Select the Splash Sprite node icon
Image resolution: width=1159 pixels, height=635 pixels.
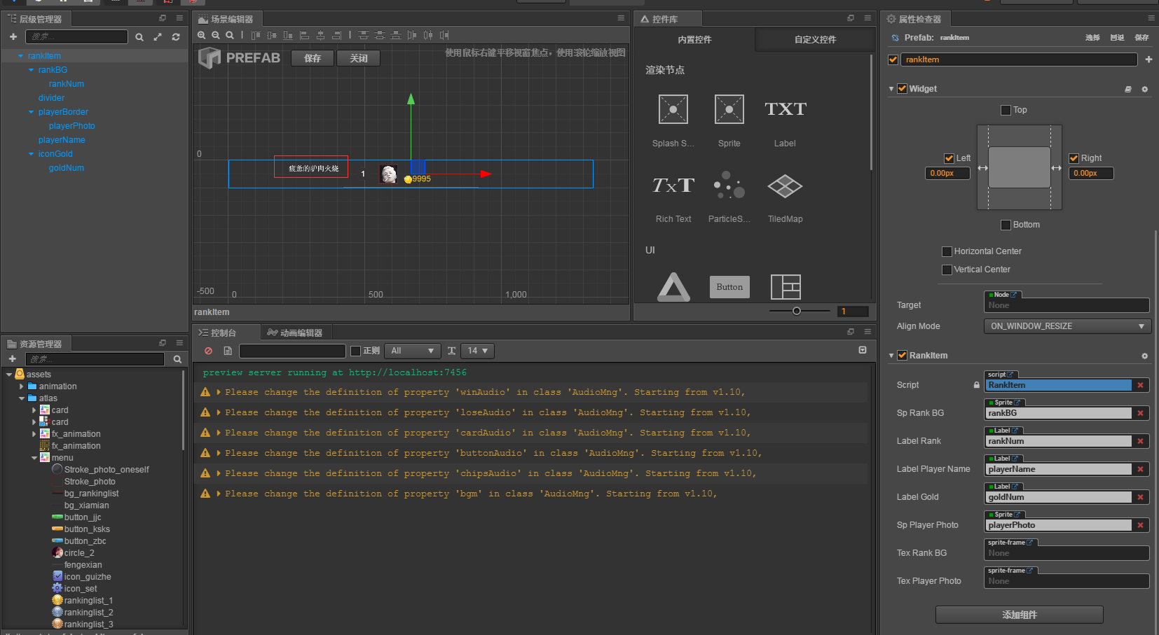click(673, 109)
